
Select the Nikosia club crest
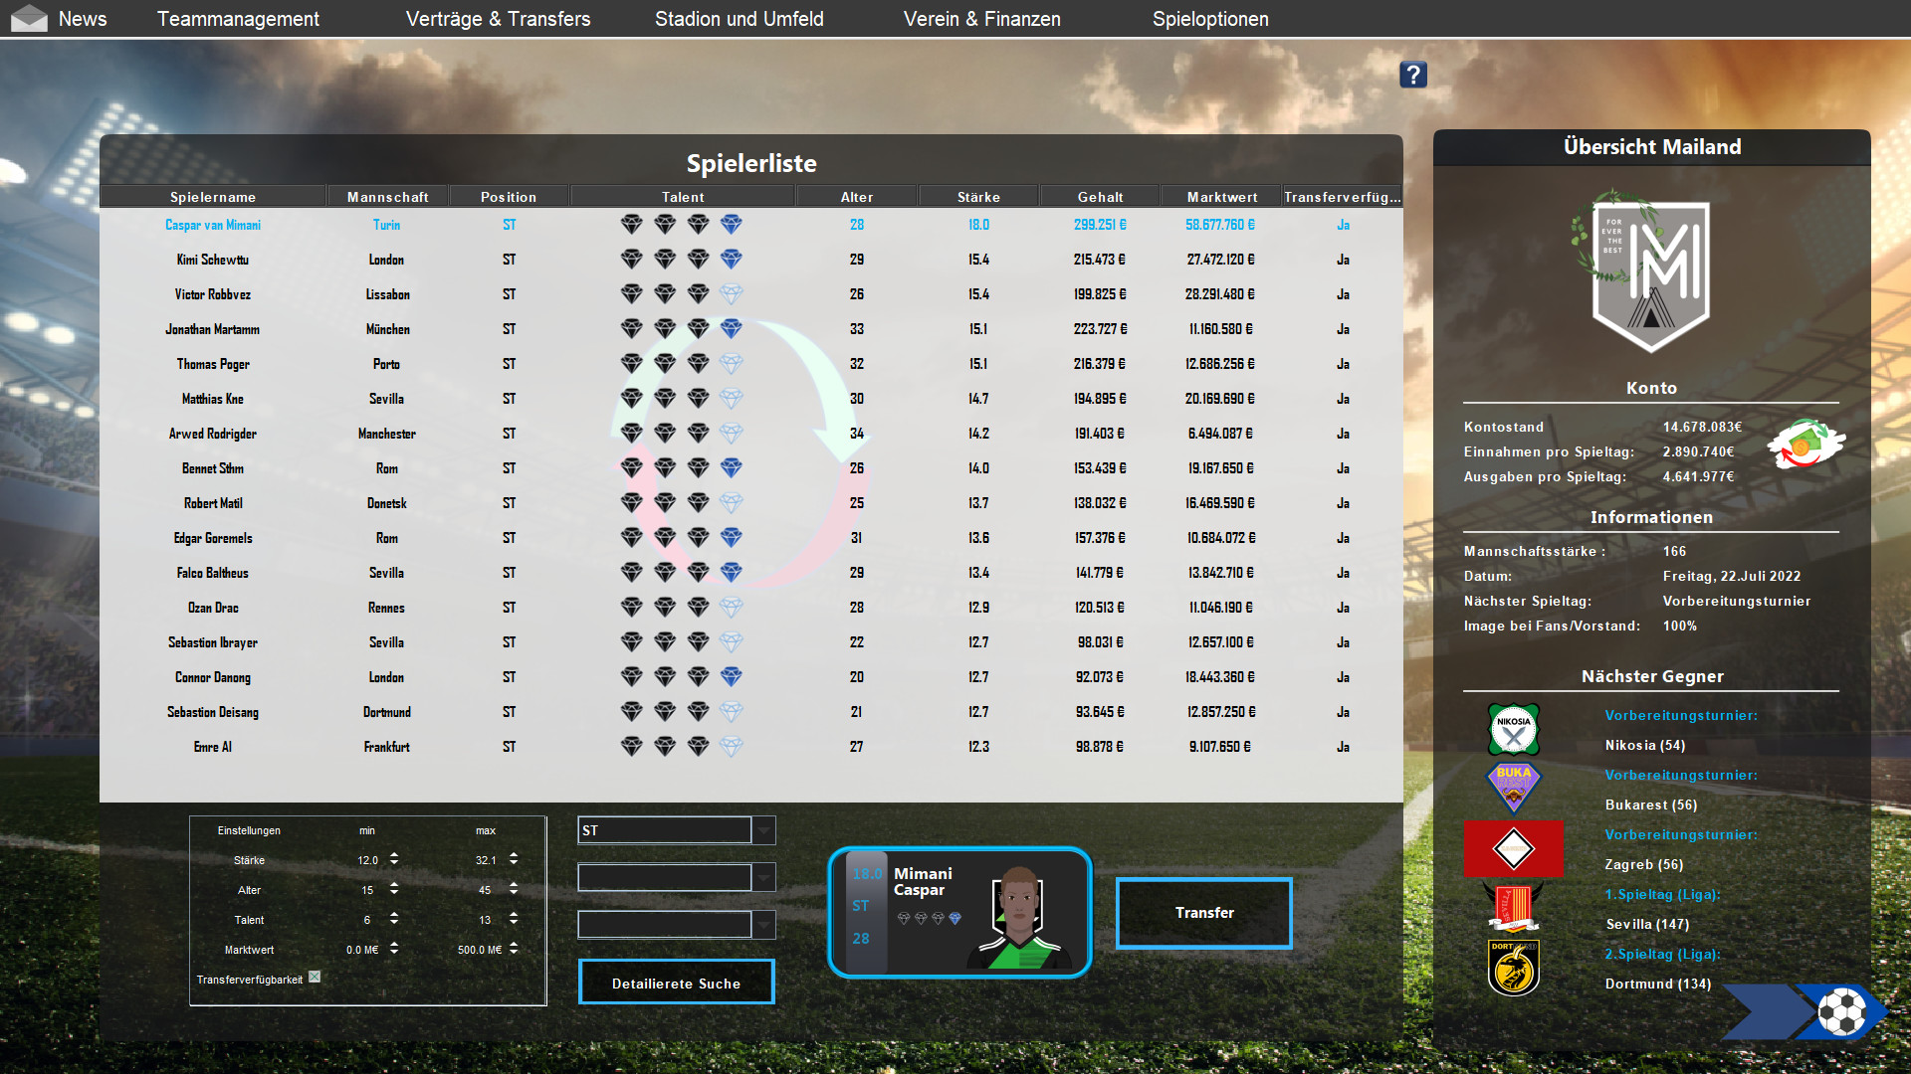[x=1514, y=729]
